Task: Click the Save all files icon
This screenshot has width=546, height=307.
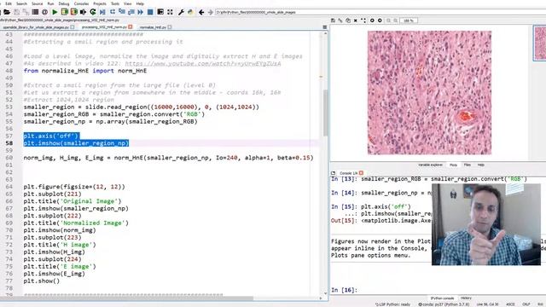Action: click(x=26, y=12)
